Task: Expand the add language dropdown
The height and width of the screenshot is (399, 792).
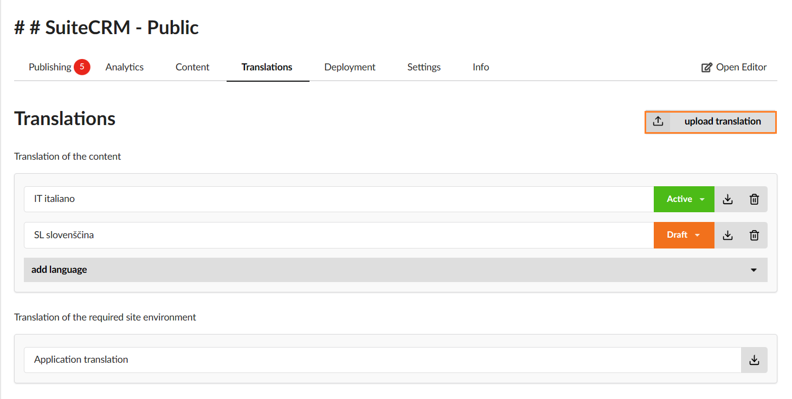Action: [396, 270]
